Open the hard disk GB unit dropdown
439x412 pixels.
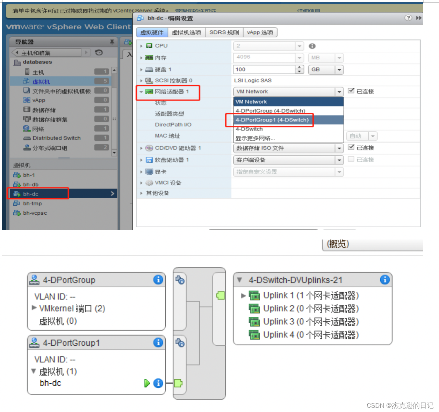tap(339, 69)
